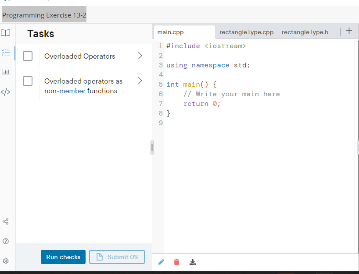
Task: Click the pencil rename file icon
Action: [161, 262]
